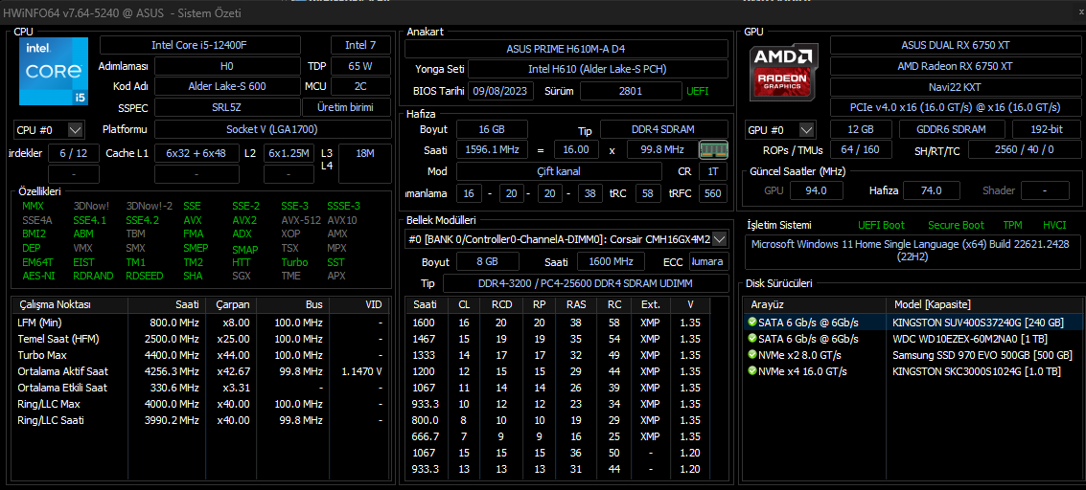
Task: Click the Arayüz column header
Action: pos(815,304)
